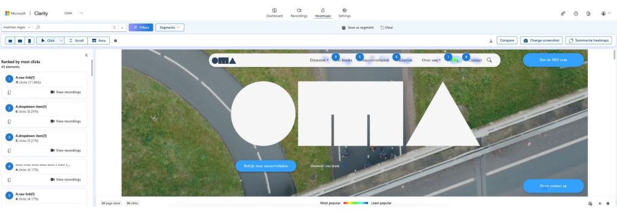617x219 pixels.
Task: Click View recordings for first A.dropdown-item[1]
Action: click(66, 121)
